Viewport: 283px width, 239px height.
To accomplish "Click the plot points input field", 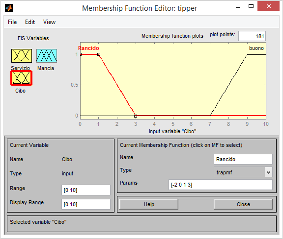I will [x=252, y=36].
